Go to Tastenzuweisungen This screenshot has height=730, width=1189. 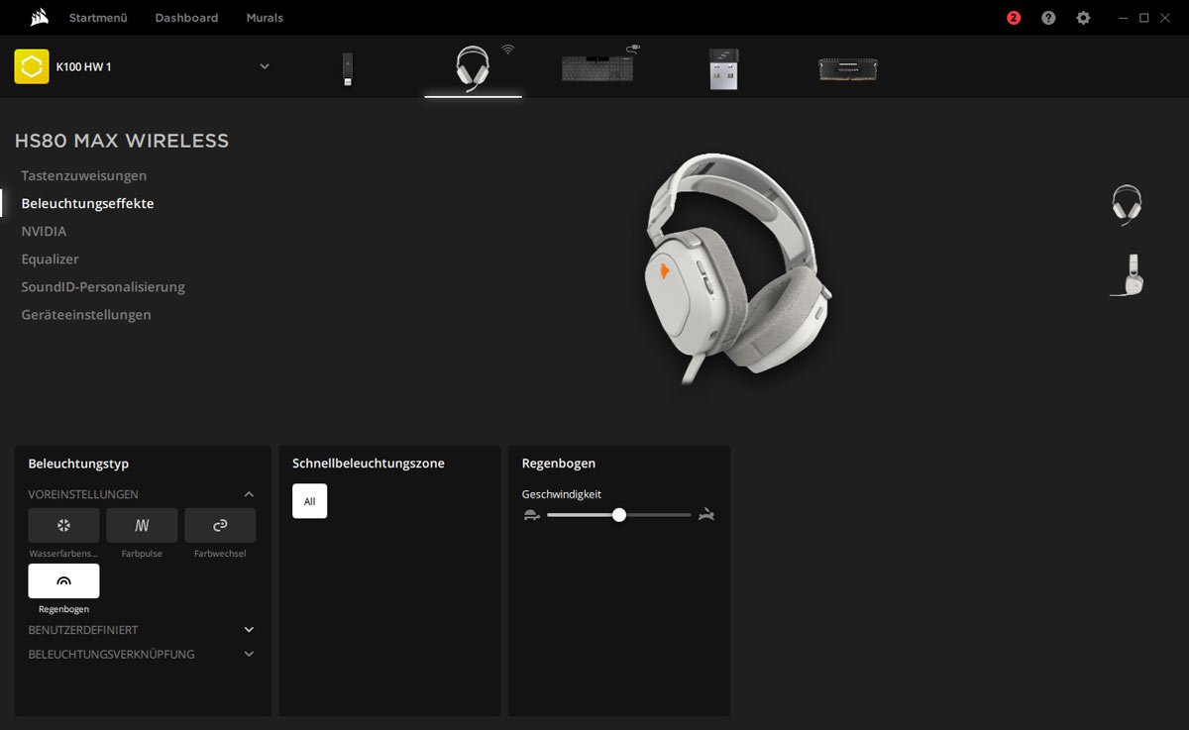point(84,175)
